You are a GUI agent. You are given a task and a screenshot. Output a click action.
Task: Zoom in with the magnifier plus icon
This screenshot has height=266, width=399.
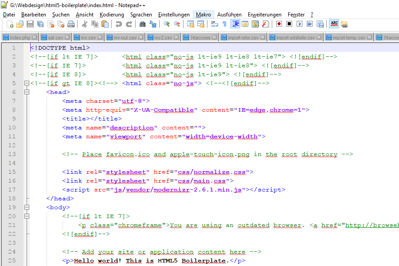166,24
